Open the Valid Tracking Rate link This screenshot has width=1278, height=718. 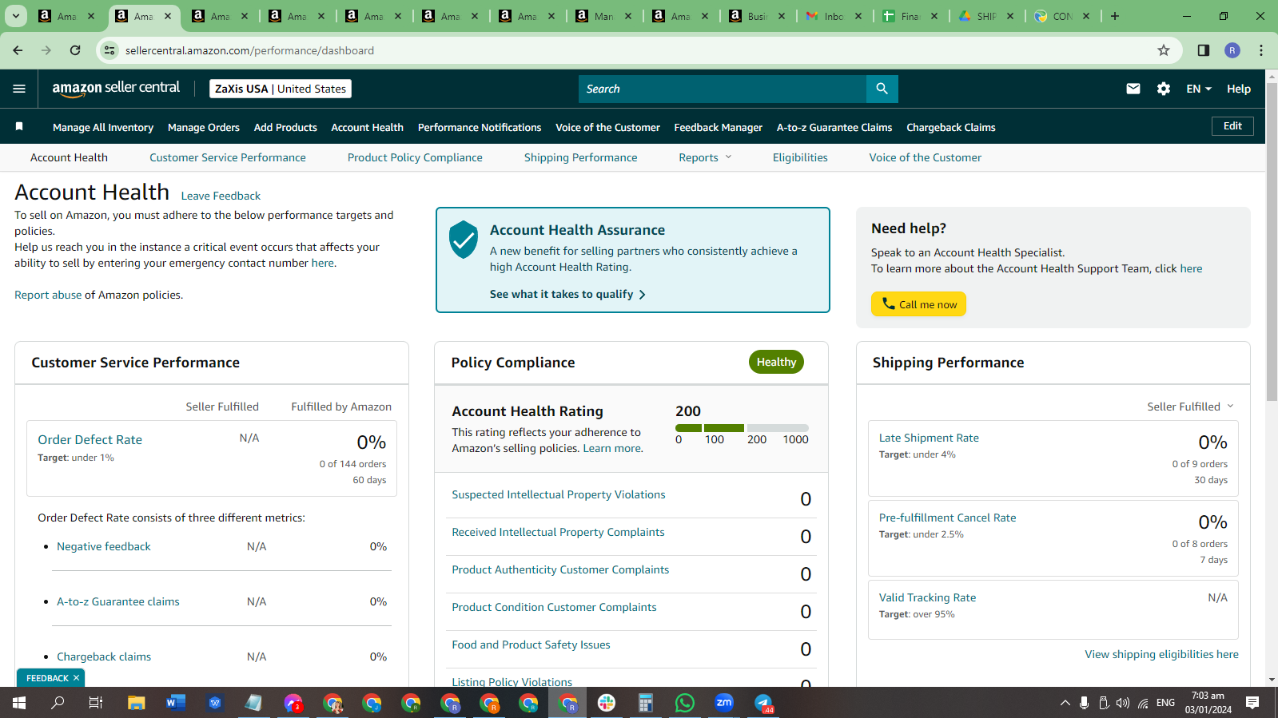click(x=927, y=597)
